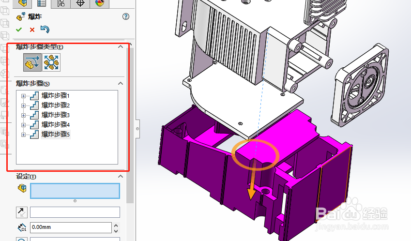Click the step icon beside 爆炸步骤4
Image resolution: width=411 pixels, height=241 pixels.
pos(34,125)
